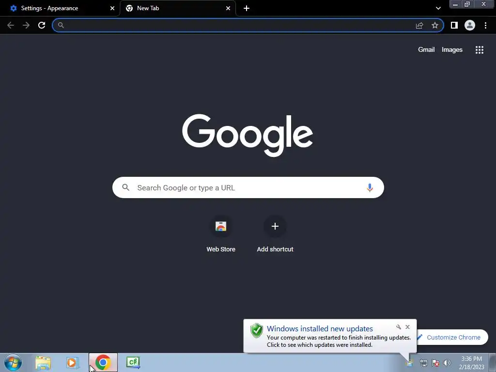Open the Chrome profile avatar menu
496x372 pixels.
click(470, 25)
